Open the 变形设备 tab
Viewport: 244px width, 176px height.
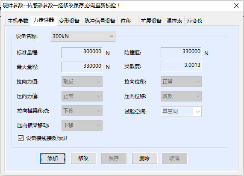[69, 21]
